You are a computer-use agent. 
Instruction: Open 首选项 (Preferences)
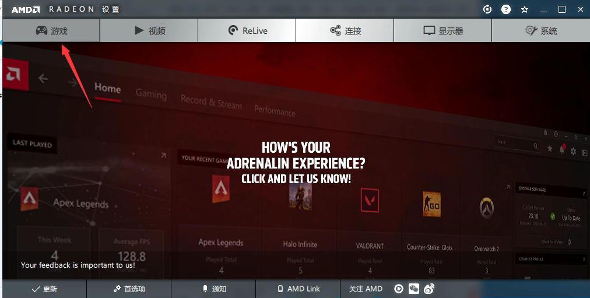click(129, 289)
